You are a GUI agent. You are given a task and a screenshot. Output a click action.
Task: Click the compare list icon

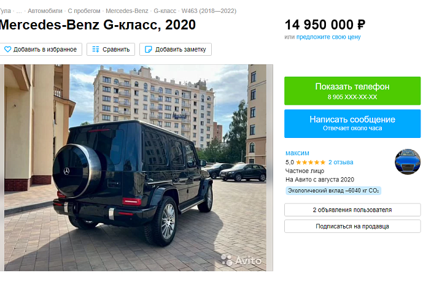[96, 50]
